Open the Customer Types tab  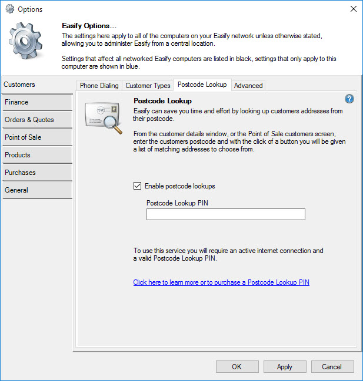[148, 86]
